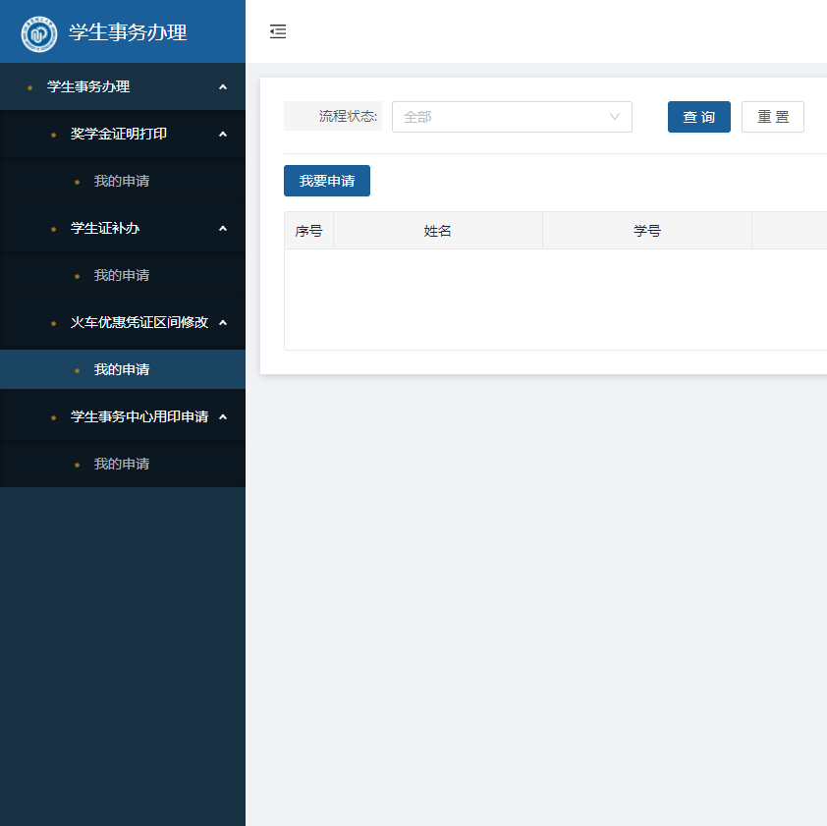Collapse sidebar using the menu fold icon

point(278,32)
